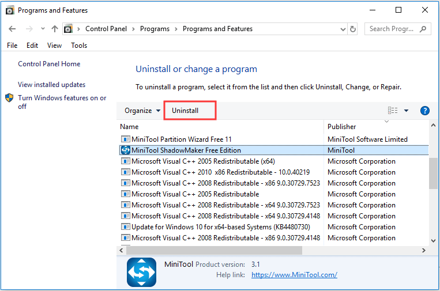Viewport: 440px width, 291px height.
Task: Open Turn Windows features on or off
Action: click(x=62, y=102)
